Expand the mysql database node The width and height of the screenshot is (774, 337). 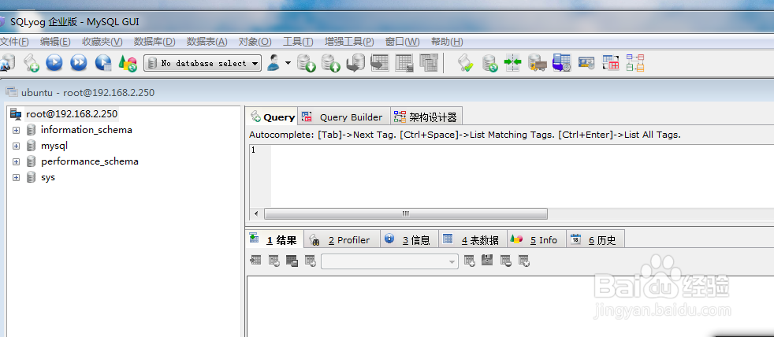17,146
